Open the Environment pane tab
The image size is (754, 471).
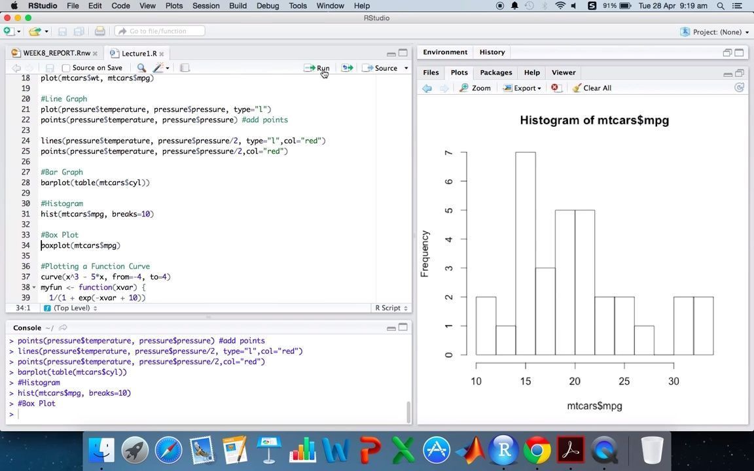pos(444,52)
